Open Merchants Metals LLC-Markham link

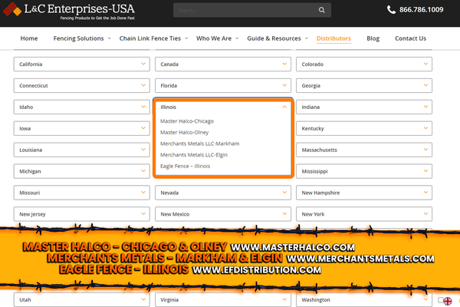pos(200,144)
